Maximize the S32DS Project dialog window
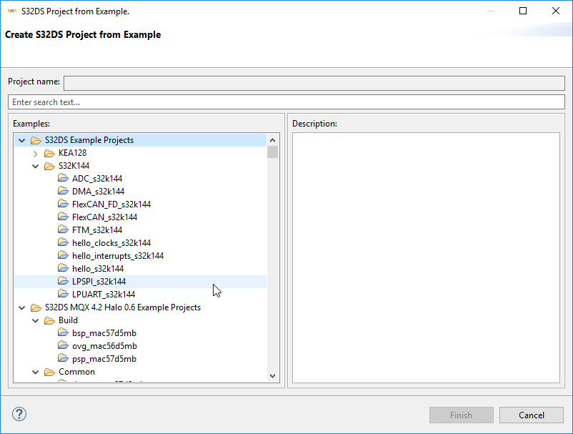 tap(523, 11)
